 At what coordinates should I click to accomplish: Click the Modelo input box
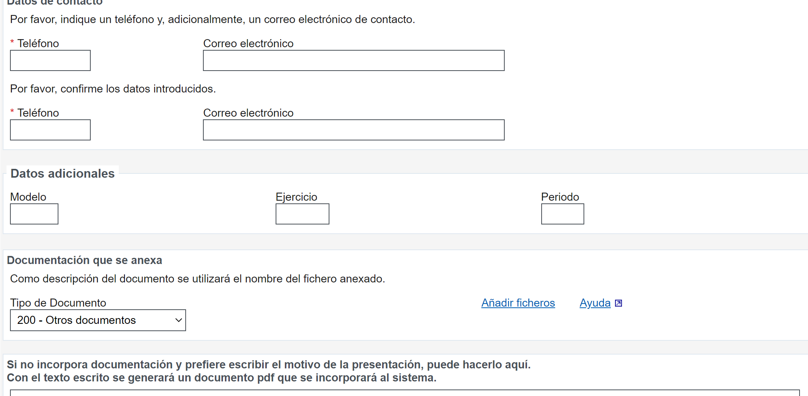click(x=34, y=214)
